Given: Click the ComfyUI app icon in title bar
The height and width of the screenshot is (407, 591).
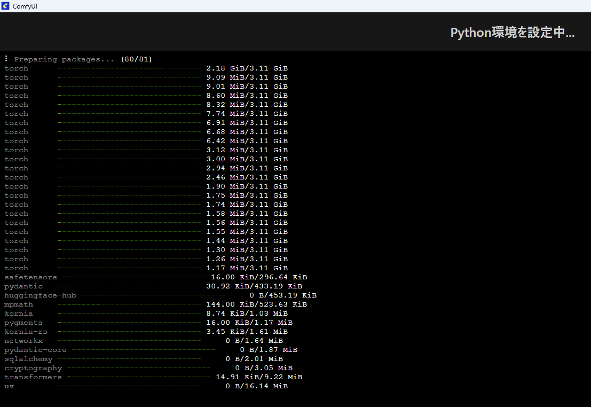Looking at the screenshot, I should (x=5, y=6).
